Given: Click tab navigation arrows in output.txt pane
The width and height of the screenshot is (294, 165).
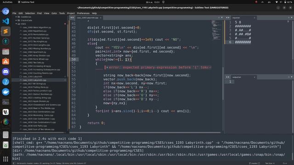Looking at the screenshot, I should 228,77.
